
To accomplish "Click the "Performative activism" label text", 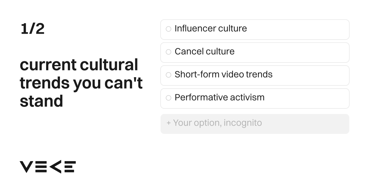I will pos(220,97).
